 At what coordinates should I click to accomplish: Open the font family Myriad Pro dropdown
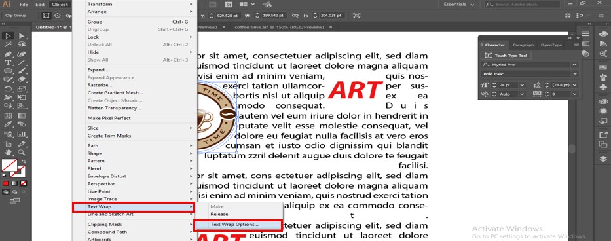click(x=575, y=65)
